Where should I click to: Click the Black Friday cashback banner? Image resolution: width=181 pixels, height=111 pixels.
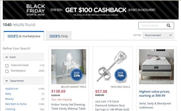point(91,10)
